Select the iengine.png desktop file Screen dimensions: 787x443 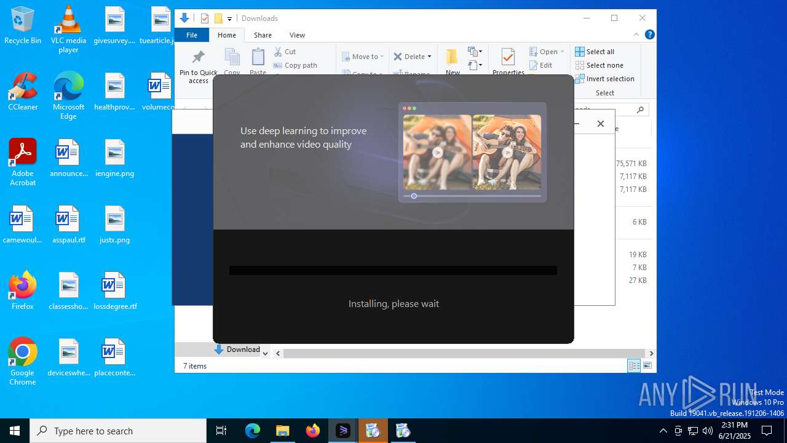[114, 158]
